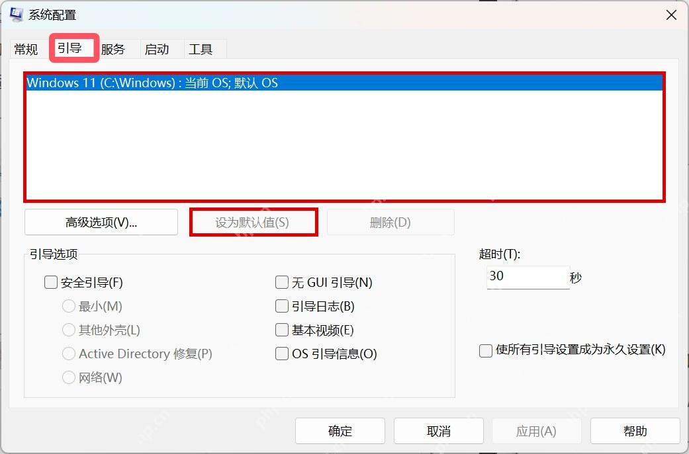
Task: Click the 设为默认值(S) button
Action: pos(252,223)
